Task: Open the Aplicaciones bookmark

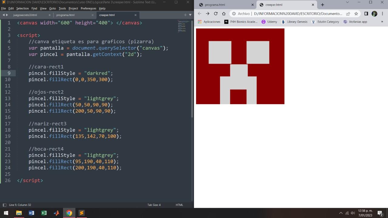Action: [x=209, y=22]
